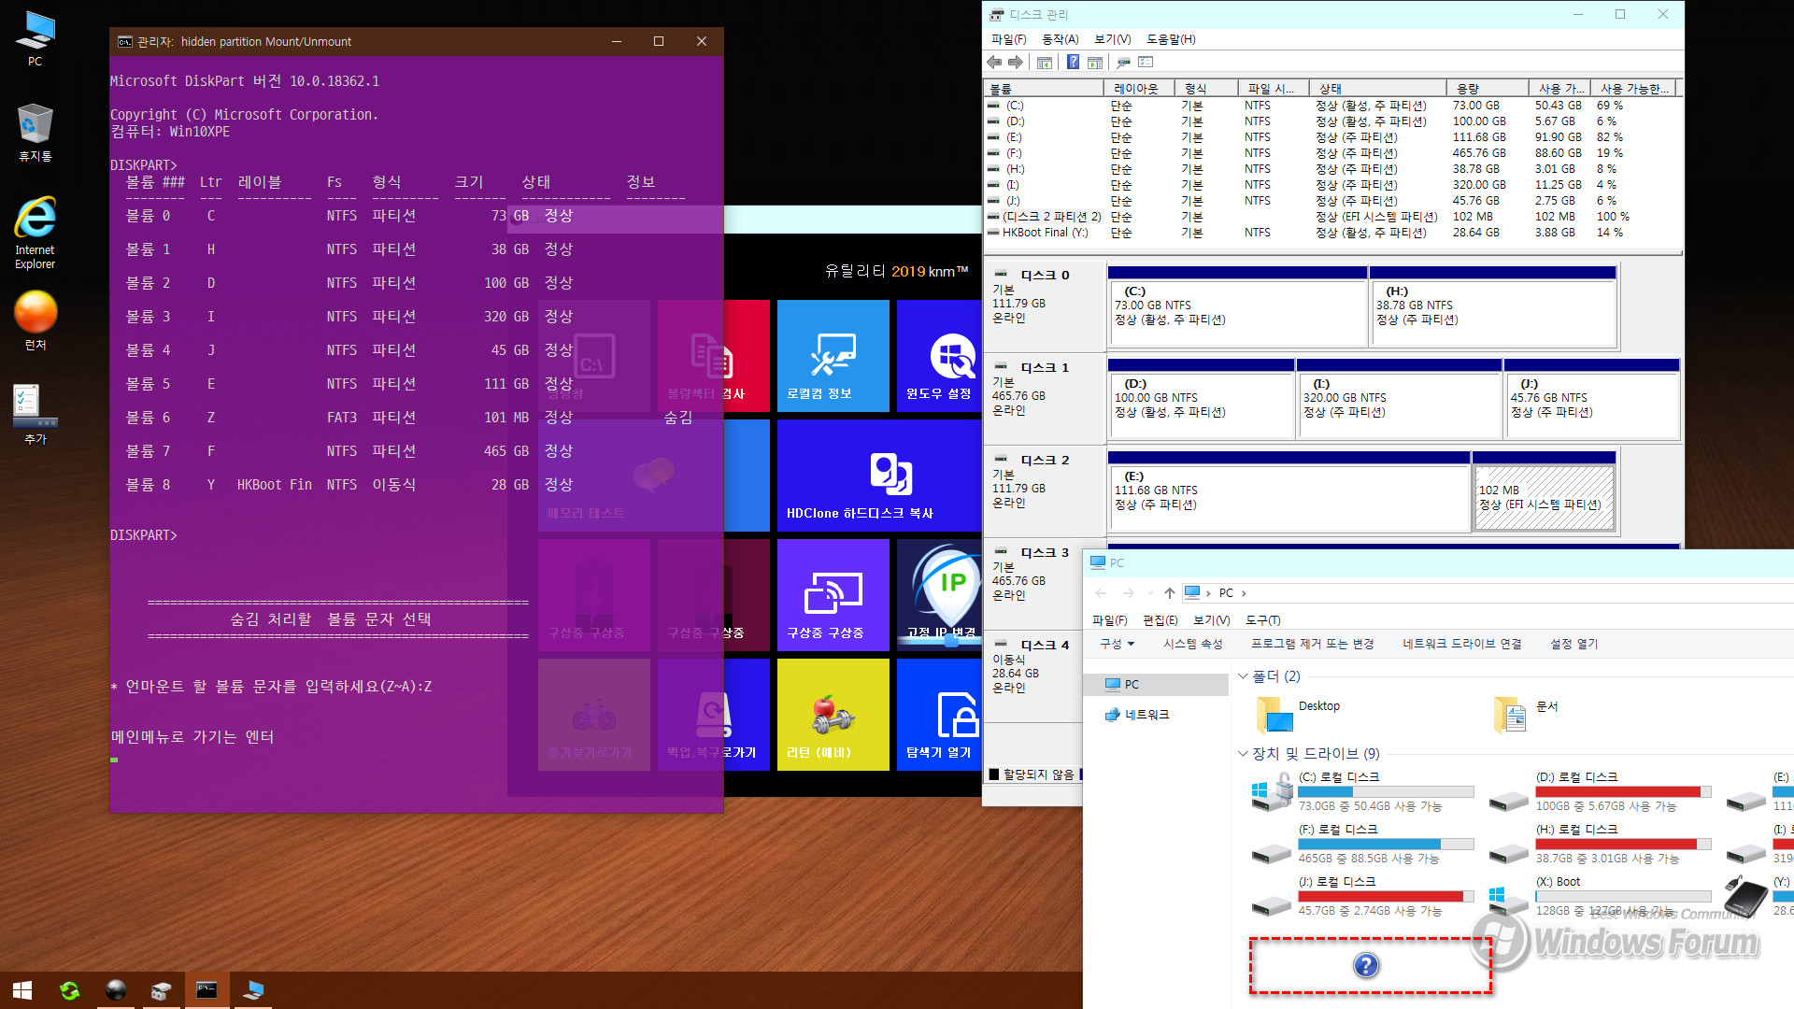1794x1009 pixels.
Task: Toggle console tree icon in Disk Management toolbar
Action: tap(1045, 63)
